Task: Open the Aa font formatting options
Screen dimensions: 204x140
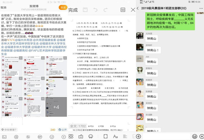Action: (115, 136)
